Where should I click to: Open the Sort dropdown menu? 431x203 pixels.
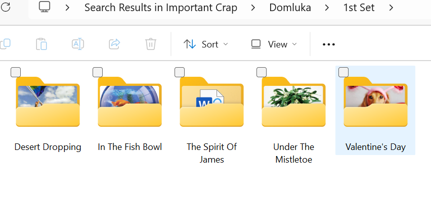tap(205, 44)
